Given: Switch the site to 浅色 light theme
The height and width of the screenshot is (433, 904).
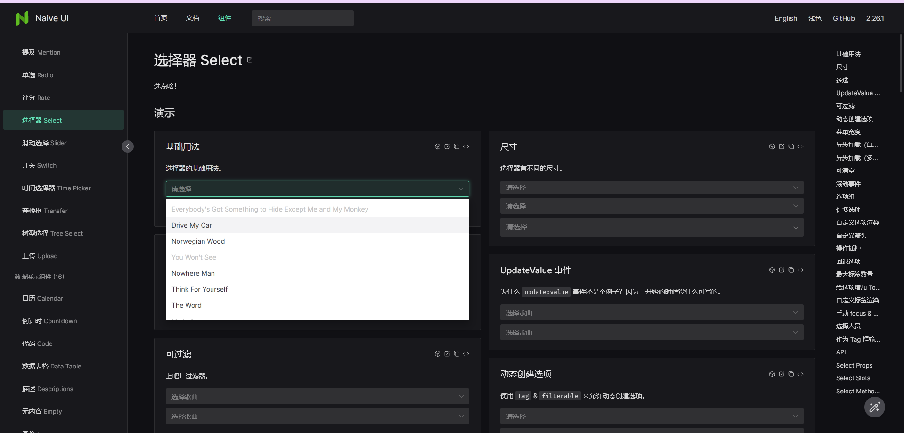Looking at the screenshot, I should (x=815, y=18).
